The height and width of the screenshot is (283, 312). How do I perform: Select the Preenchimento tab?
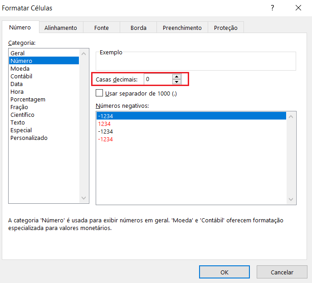point(182,28)
